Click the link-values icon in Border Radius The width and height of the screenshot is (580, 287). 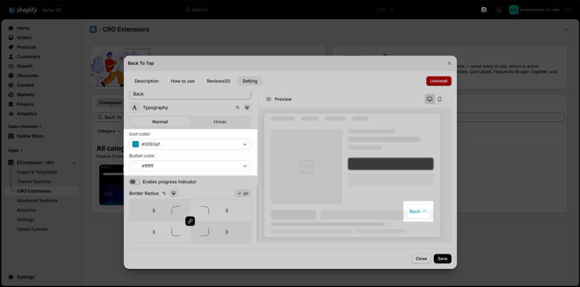(190, 221)
